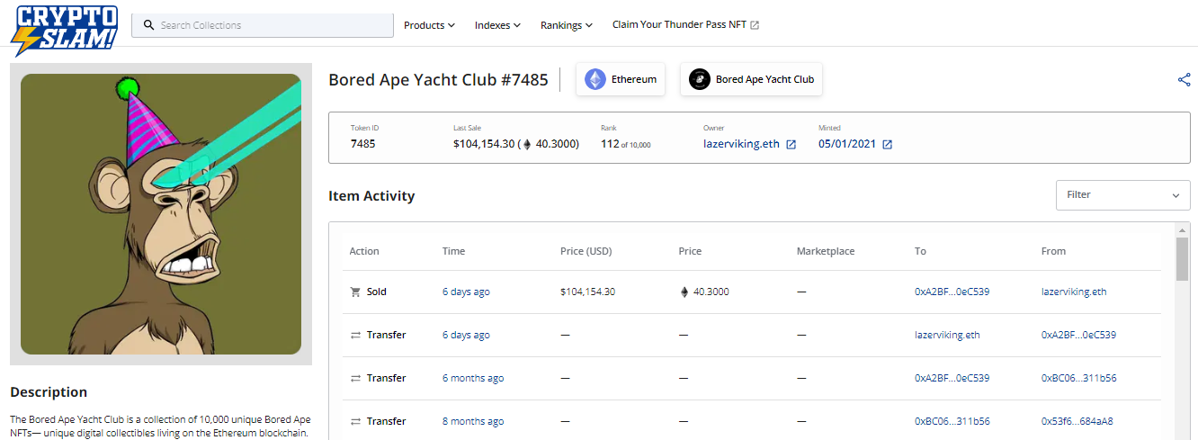Image resolution: width=1198 pixels, height=440 pixels.
Task: Click the Time column header
Action: coord(453,251)
